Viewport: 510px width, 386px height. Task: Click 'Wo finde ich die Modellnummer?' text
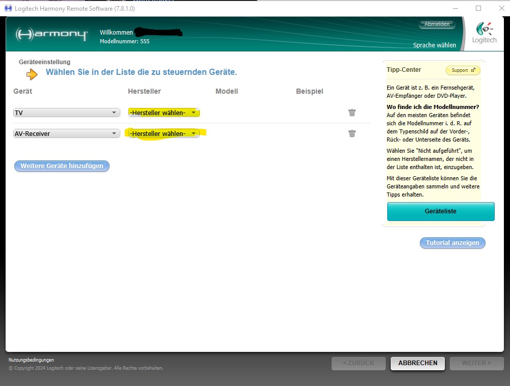[433, 107]
